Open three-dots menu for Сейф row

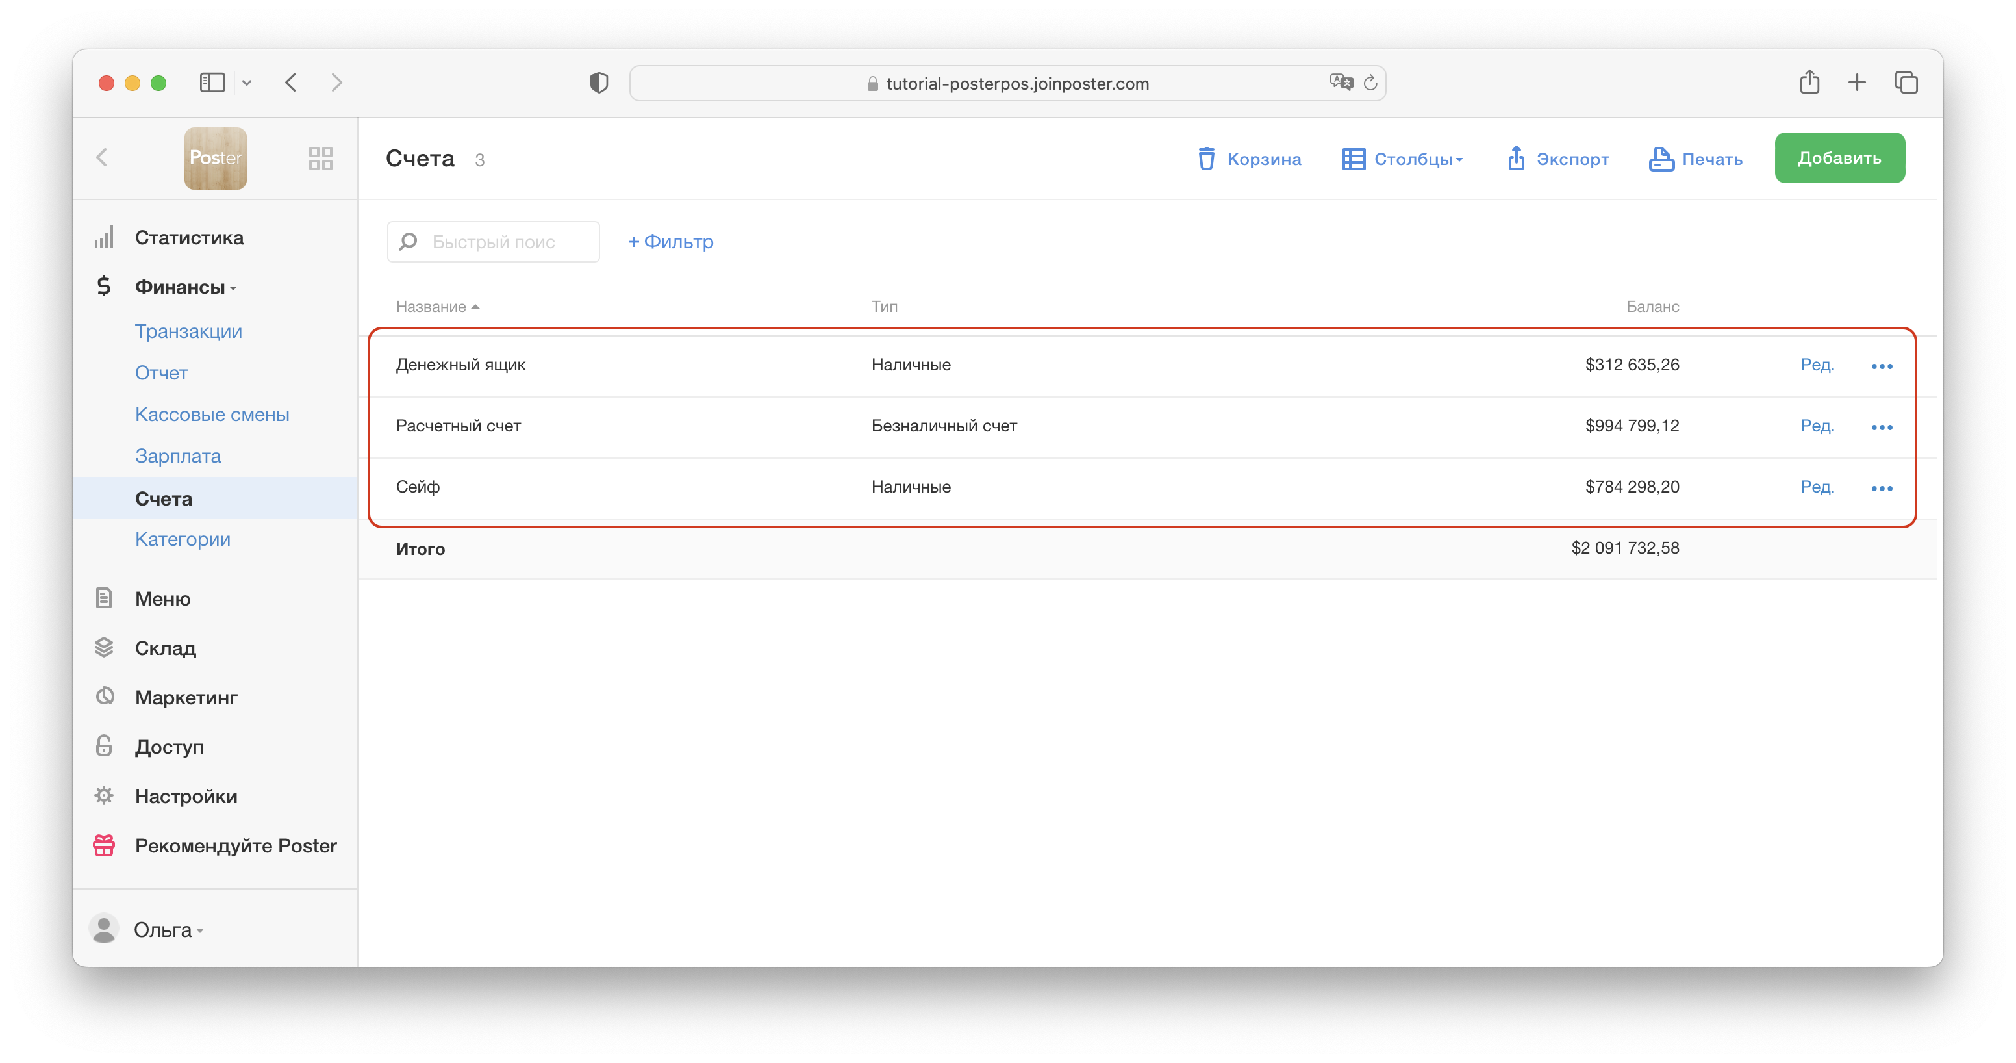(1882, 489)
